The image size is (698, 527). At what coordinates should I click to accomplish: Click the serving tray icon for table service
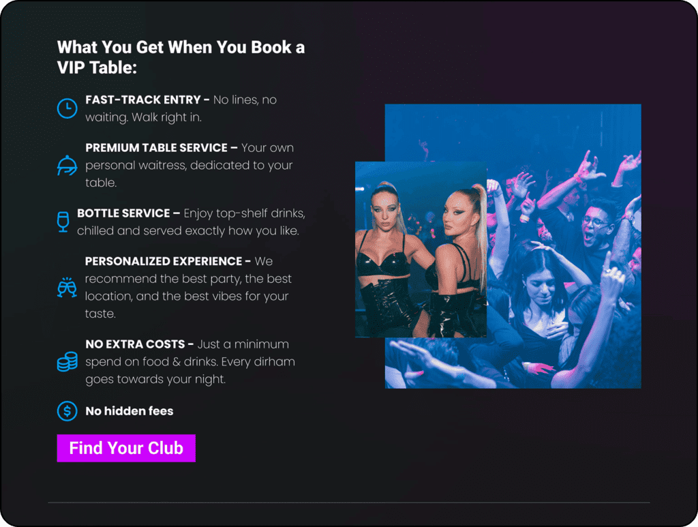pyautogui.click(x=67, y=165)
